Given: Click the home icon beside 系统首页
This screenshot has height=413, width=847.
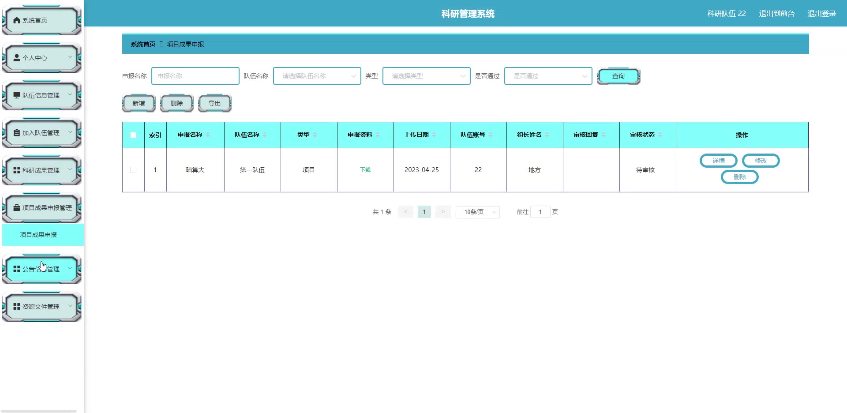Looking at the screenshot, I should click(x=17, y=20).
